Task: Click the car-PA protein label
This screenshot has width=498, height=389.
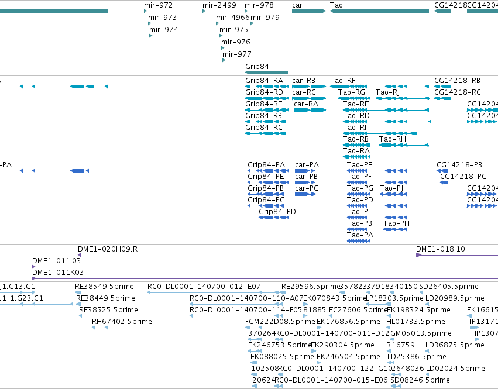Action: point(307,165)
